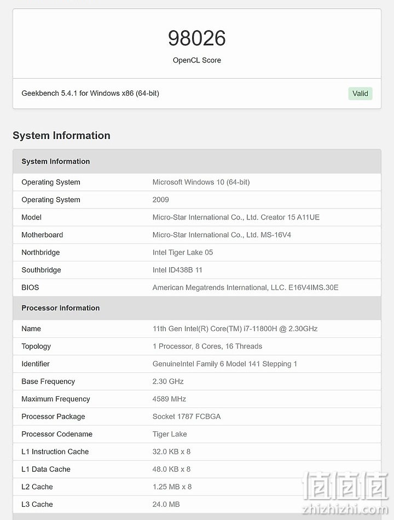The height and width of the screenshot is (520, 394).
Task: Select the i7-11800H @ 2.30GHz processor name
Action: coord(235,328)
